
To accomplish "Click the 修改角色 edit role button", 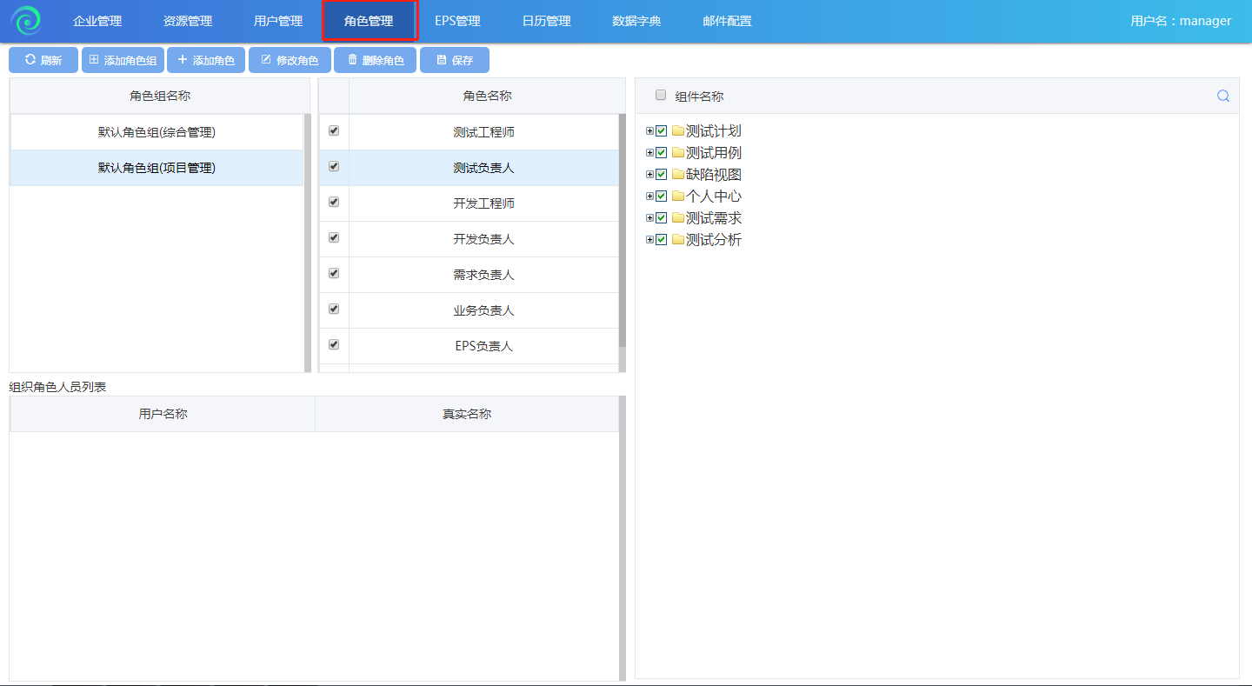I will (290, 60).
